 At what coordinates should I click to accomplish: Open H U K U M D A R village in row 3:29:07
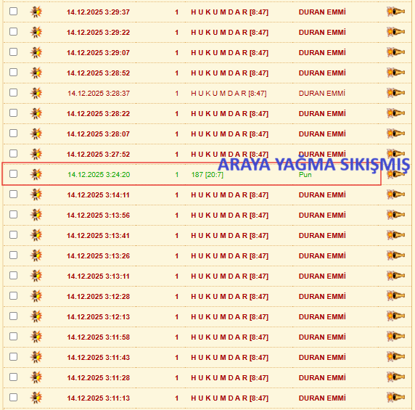pyautogui.click(x=229, y=53)
